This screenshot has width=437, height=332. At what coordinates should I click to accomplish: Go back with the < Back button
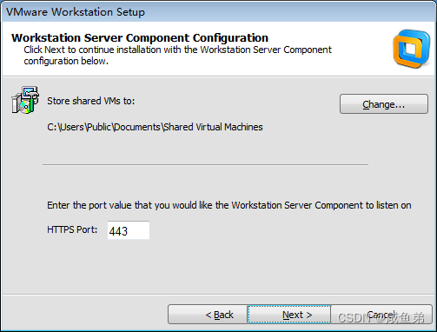pos(208,315)
